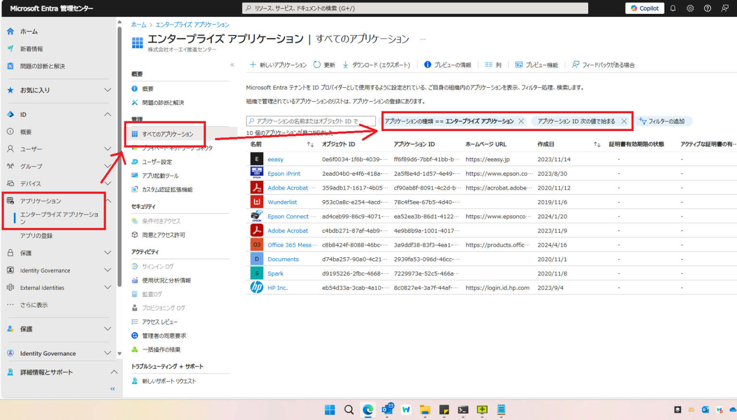Click the application name search field
The width and height of the screenshot is (737, 420).
311,121
